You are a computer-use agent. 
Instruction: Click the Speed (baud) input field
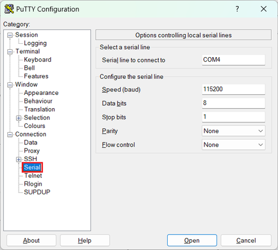[x=233, y=90]
